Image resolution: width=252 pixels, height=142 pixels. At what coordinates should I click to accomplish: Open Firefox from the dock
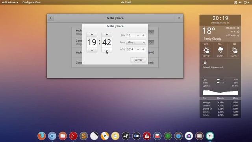point(42,136)
